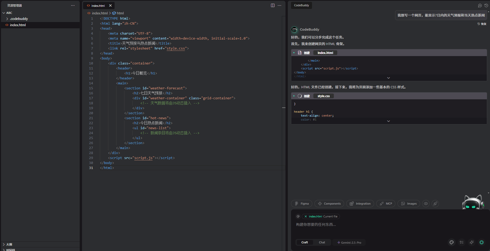
Task: Click the @ mention button
Action: point(298,216)
